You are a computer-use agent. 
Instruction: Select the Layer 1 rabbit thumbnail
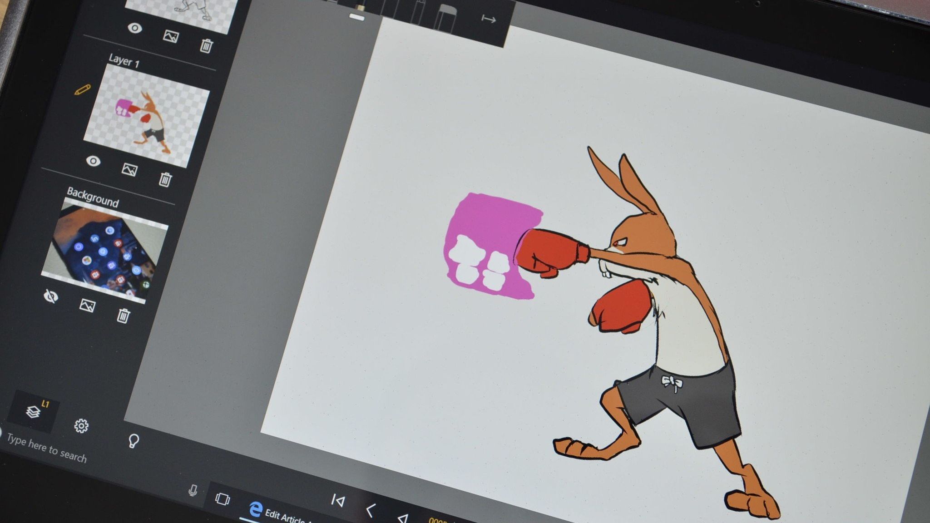[147, 115]
